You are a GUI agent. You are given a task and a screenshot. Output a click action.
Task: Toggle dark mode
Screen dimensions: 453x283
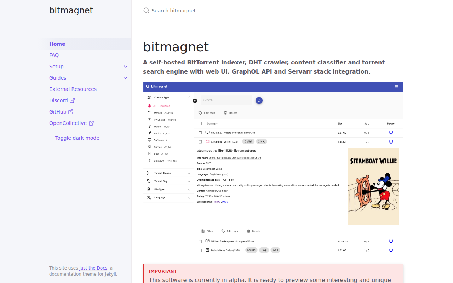click(x=77, y=138)
